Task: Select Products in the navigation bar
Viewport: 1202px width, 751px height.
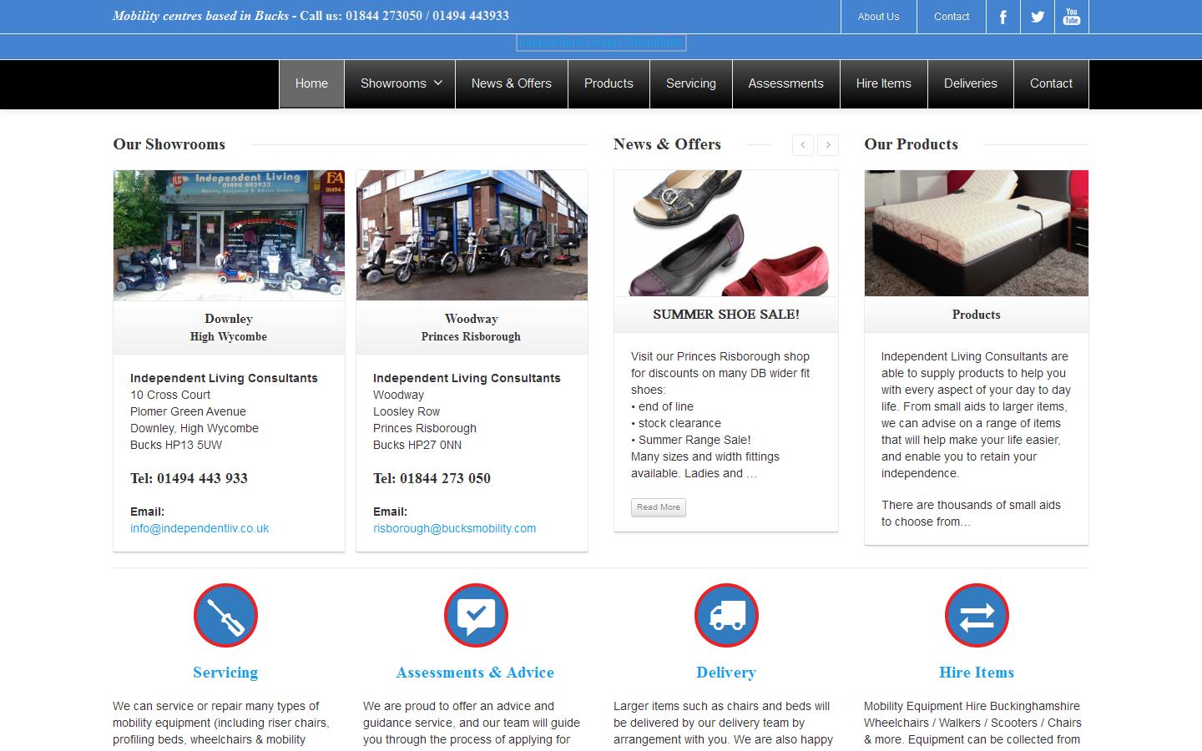Action: tap(609, 83)
